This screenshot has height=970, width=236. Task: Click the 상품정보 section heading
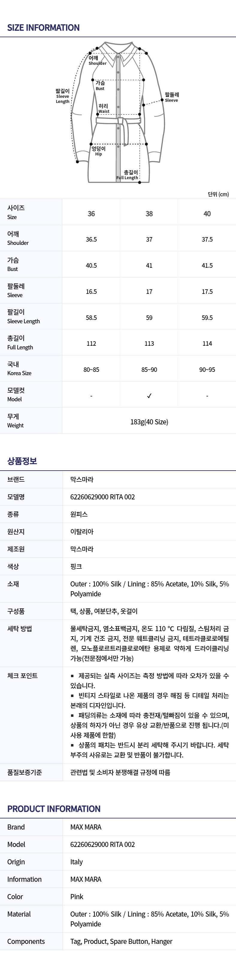click(22, 461)
